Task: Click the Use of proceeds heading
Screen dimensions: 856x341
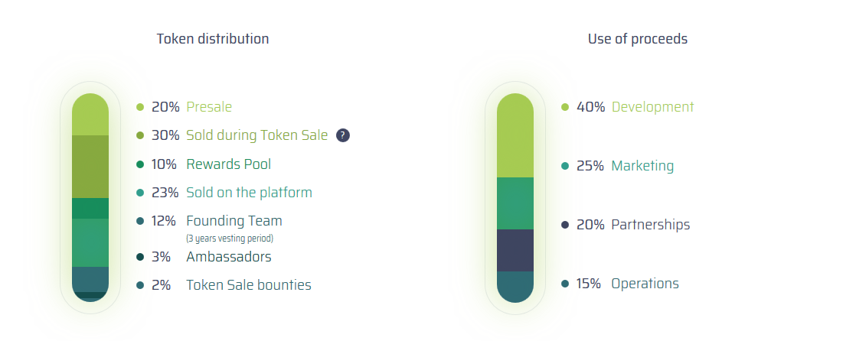Action: click(637, 39)
